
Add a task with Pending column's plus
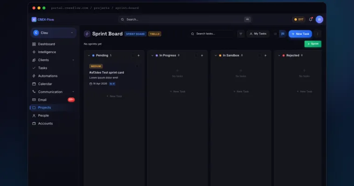point(139,55)
